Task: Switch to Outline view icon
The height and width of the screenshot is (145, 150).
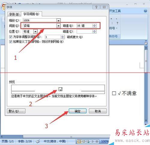Action: [x=92, y=141]
